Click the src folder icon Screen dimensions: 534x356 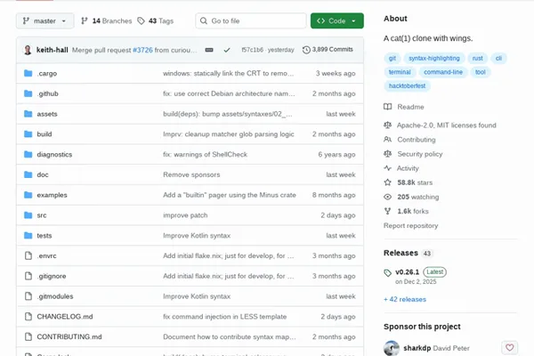[28, 215]
